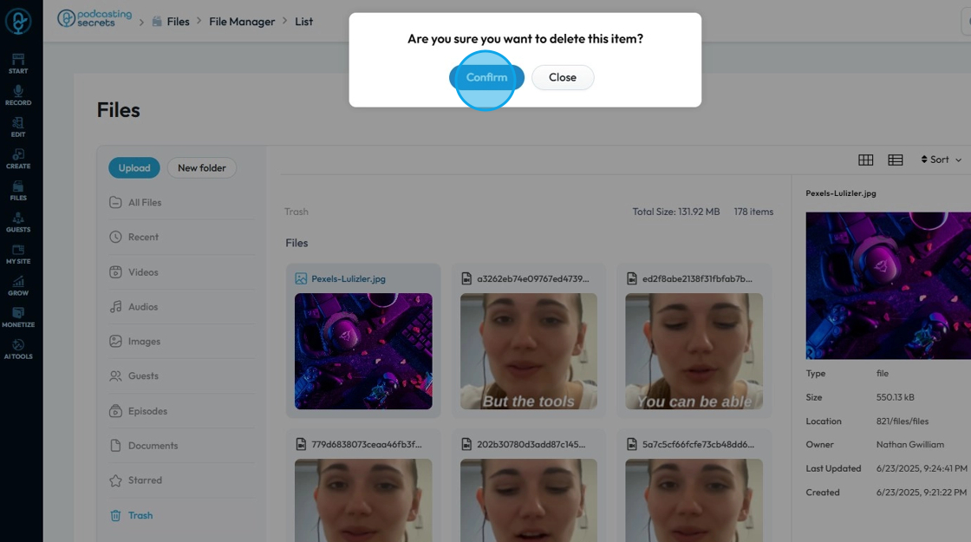Open the Grow section in sidebar

pos(18,285)
